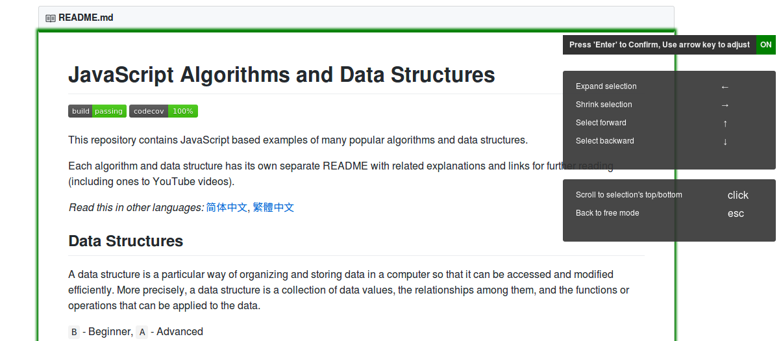Click the down arrow for Select backward

pos(725,142)
